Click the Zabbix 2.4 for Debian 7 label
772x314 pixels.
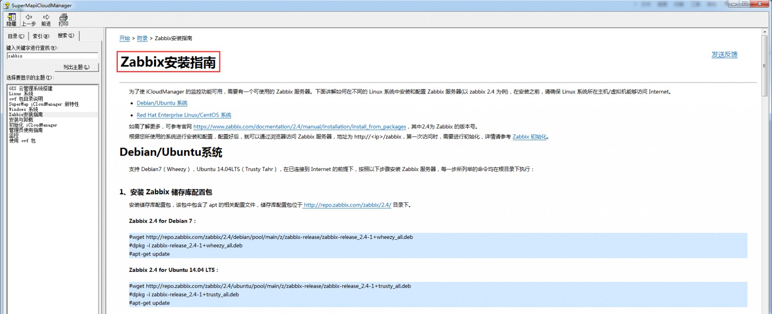pos(163,221)
